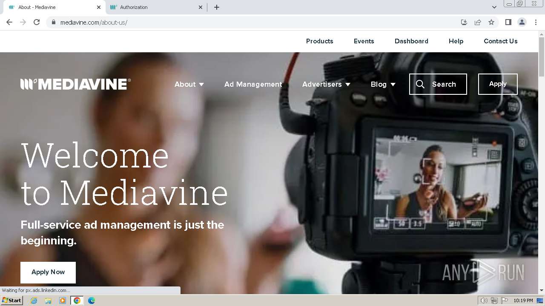Click the scrollbar's down arrow
Image resolution: width=545 pixels, height=306 pixels.
(x=542, y=290)
